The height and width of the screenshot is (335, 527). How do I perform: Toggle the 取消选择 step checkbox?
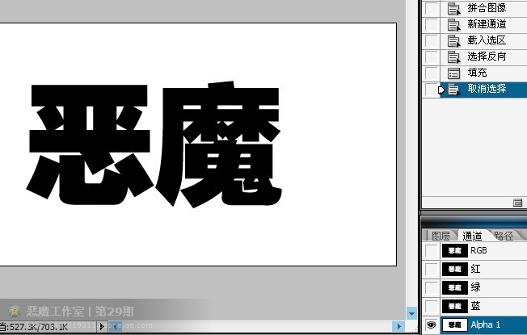tap(431, 90)
